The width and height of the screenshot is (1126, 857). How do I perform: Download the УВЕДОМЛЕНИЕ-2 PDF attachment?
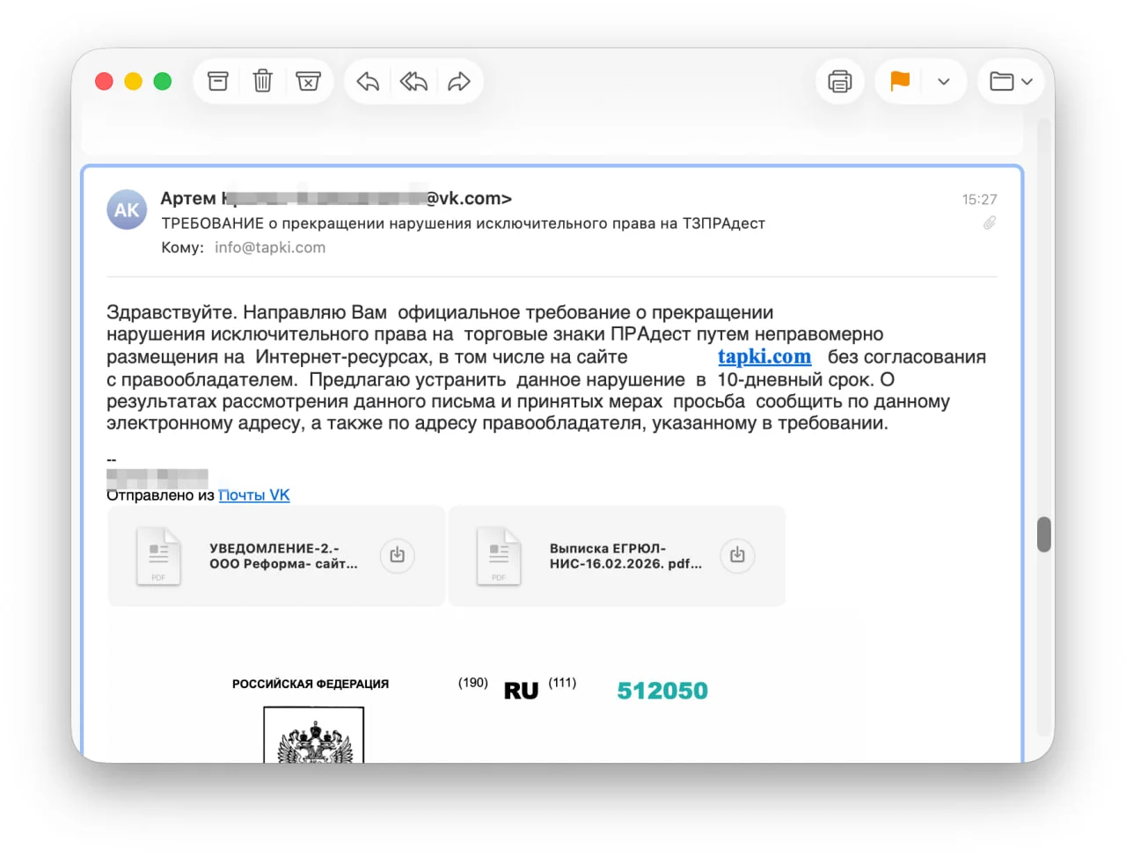[397, 555]
